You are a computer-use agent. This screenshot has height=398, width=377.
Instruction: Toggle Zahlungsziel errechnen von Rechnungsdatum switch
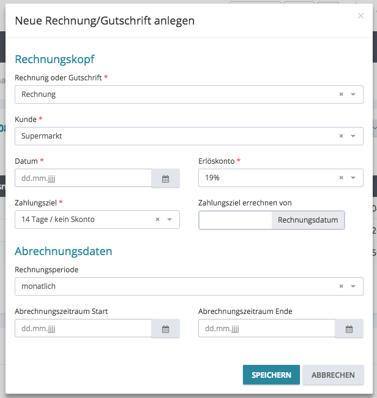pos(272,220)
